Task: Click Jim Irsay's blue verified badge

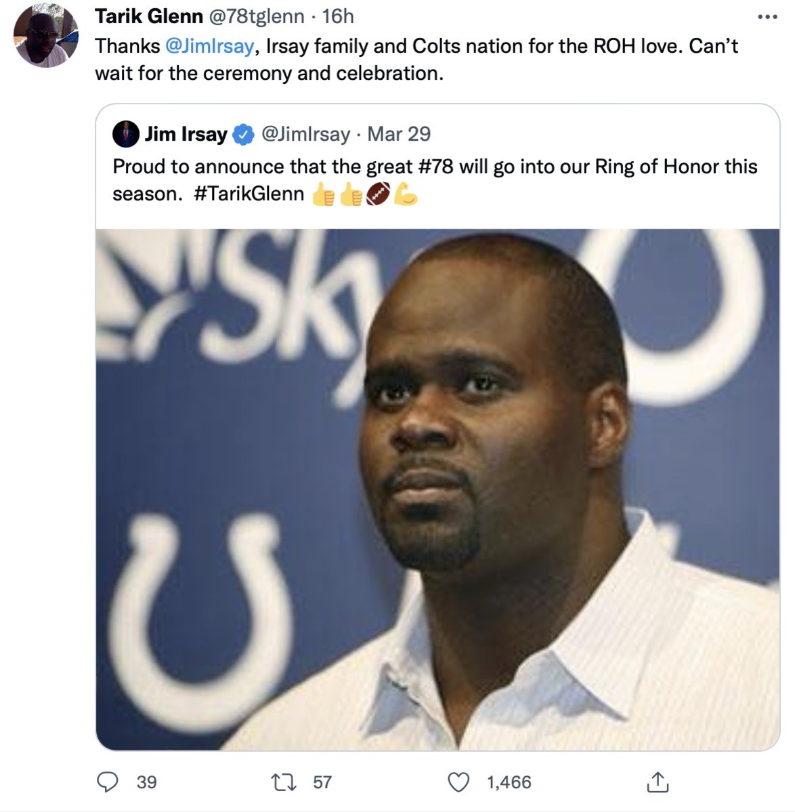Action: [242, 134]
